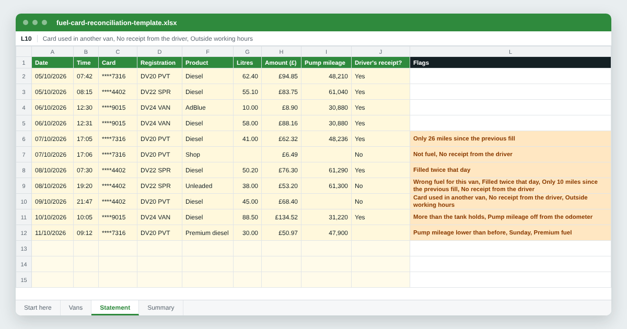Select the AdBlue product cell
The width and height of the screenshot is (627, 329).
point(207,108)
